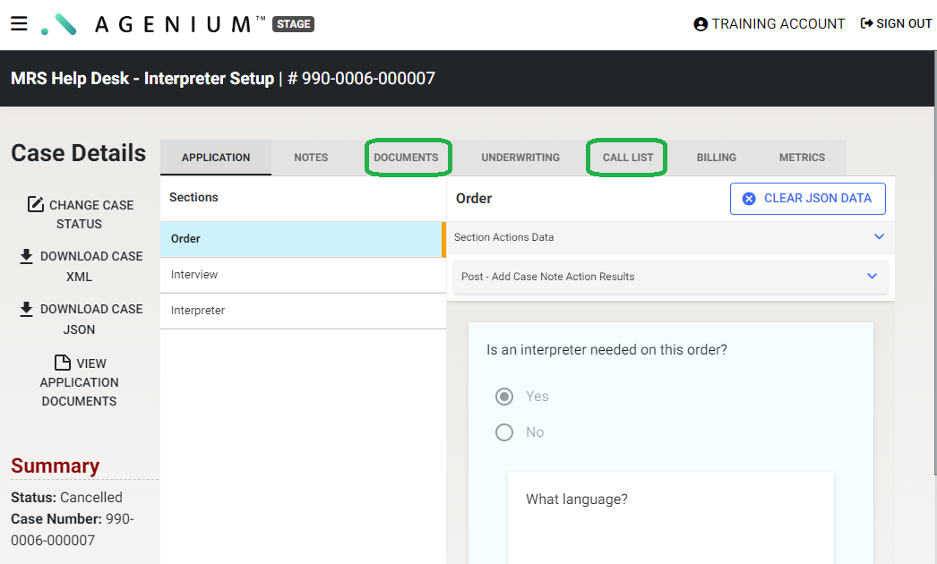Click the X icon in Clear JSON Data
Viewport: 937px width, 564px height.
(x=749, y=199)
